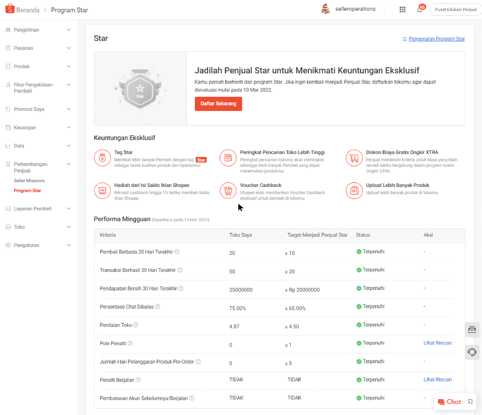482x415 pixels.
Task: Expand the Keuangan menu chevron
Action: [68, 128]
